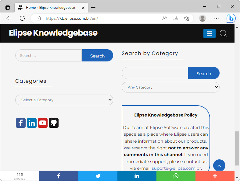The width and height of the screenshot is (240, 181).
Task: Select the Home - Elipse Knowledgebase tab
Action: [x=50, y=7]
